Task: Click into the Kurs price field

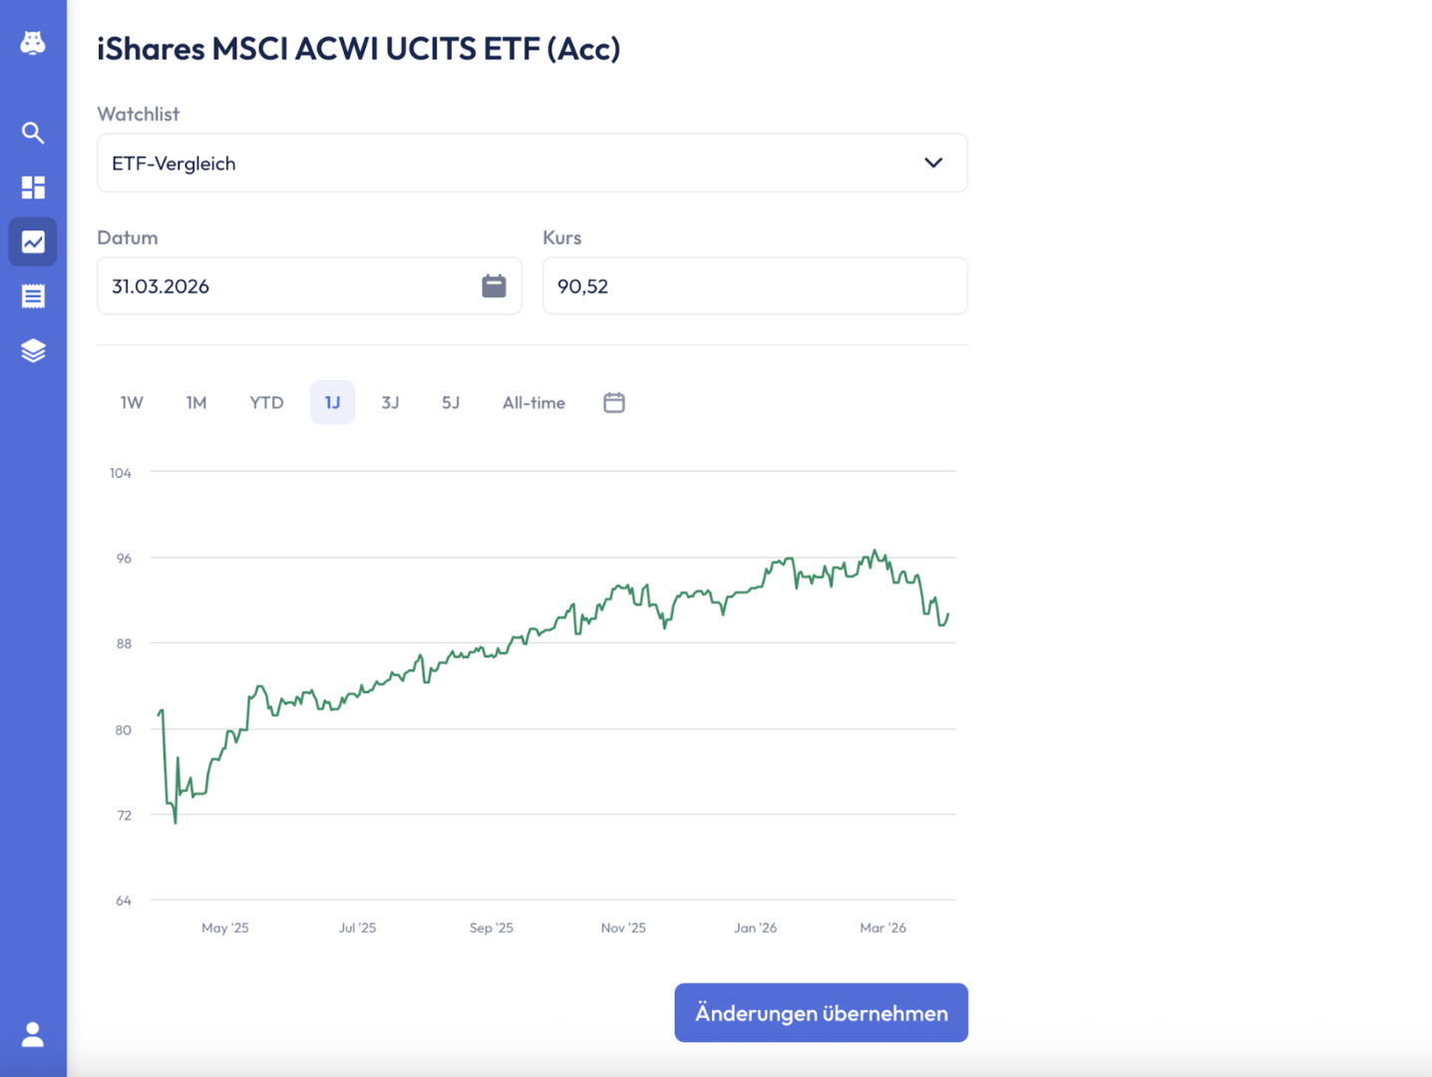Action: pos(754,286)
